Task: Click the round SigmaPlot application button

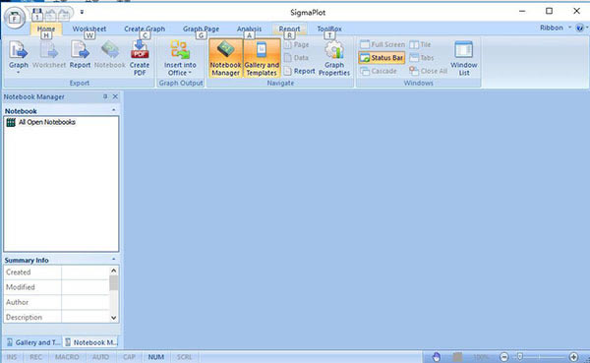Action: pyautogui.click(x=15, y=18)
